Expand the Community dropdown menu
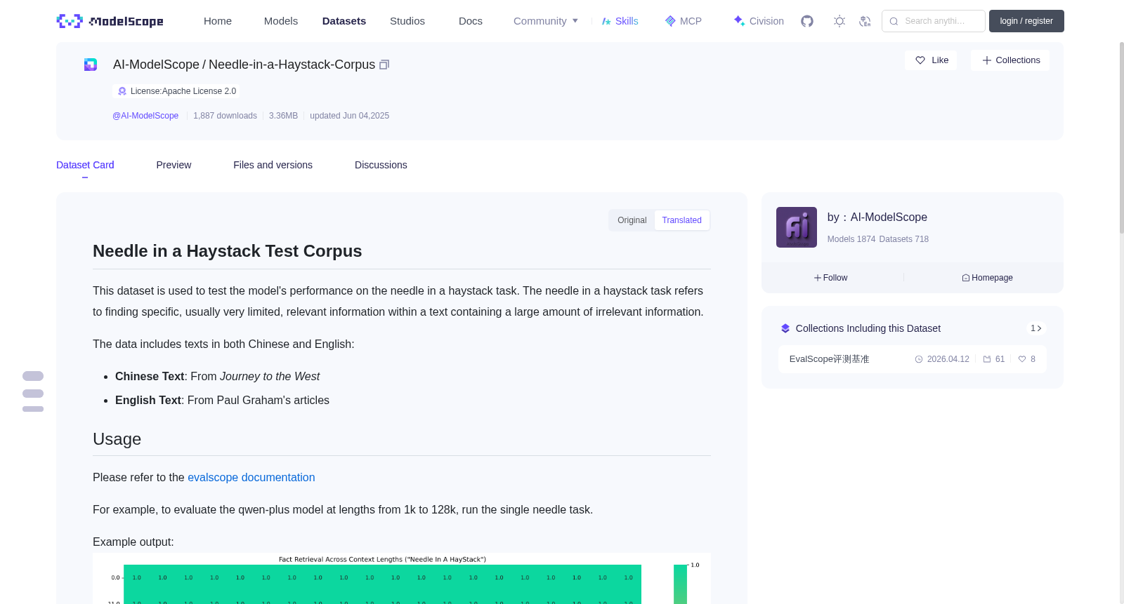The width and height of the screenshot is (1124, 604). point(546,21)
